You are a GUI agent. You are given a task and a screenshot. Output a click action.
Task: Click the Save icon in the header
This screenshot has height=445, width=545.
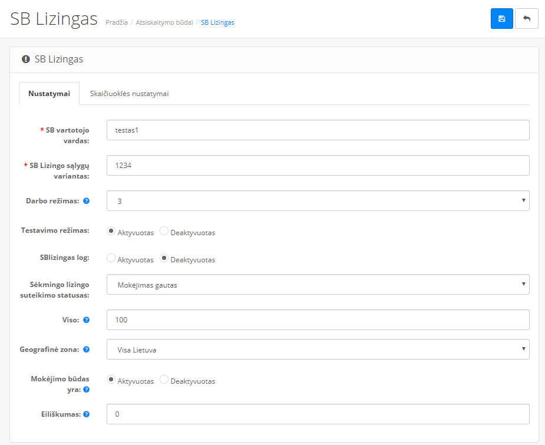tap(501, 18)
